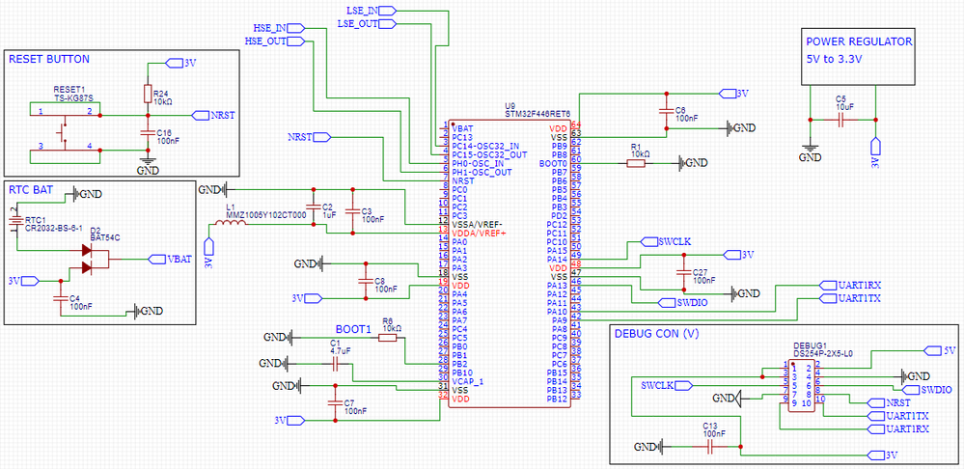Click 3V net flag above R24
The width and height of the screenshot is (964, 469).
click(182, 63)
